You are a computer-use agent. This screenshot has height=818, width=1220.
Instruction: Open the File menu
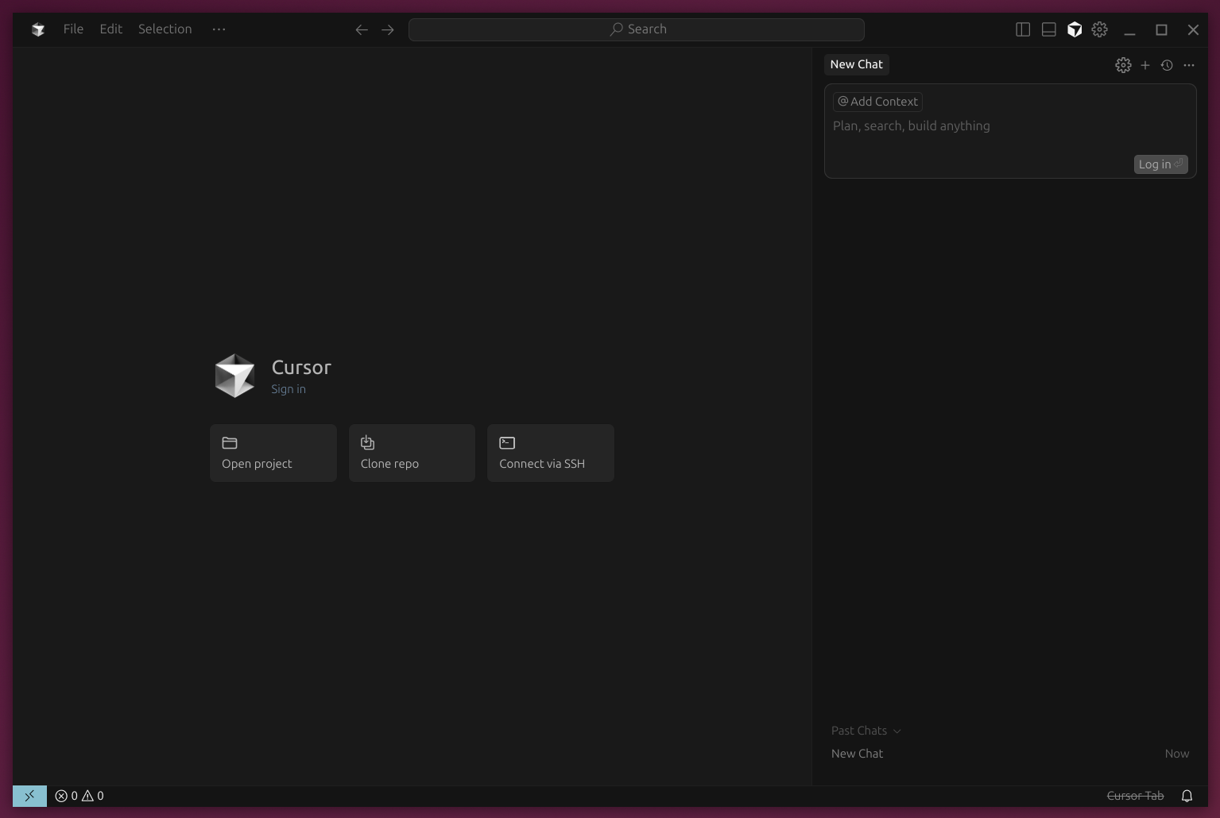pos(73,29)
